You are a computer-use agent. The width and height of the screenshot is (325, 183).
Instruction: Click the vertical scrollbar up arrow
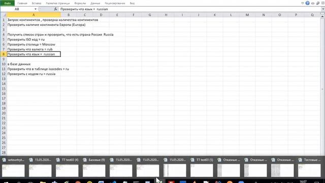point(322,16)
